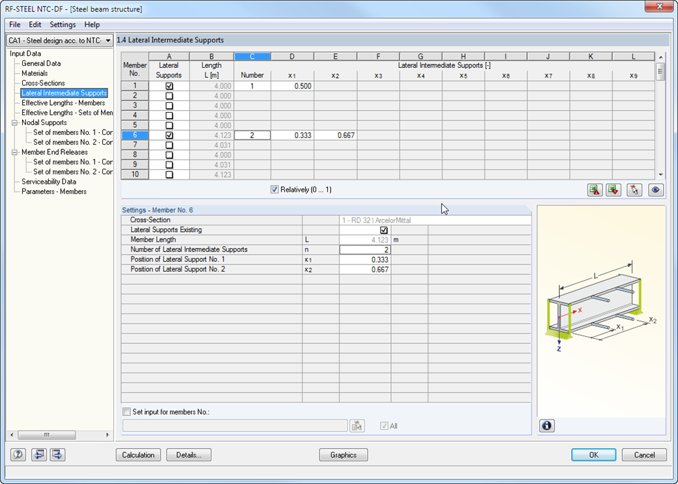Select Serviceability Data tree item
Viewport: 678px width, 484px height.
point(49,182)
